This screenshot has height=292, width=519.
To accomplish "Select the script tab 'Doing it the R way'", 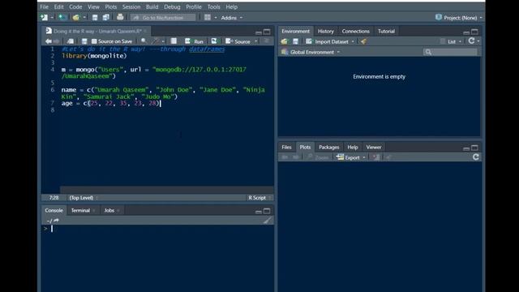I will coord(97,31).
